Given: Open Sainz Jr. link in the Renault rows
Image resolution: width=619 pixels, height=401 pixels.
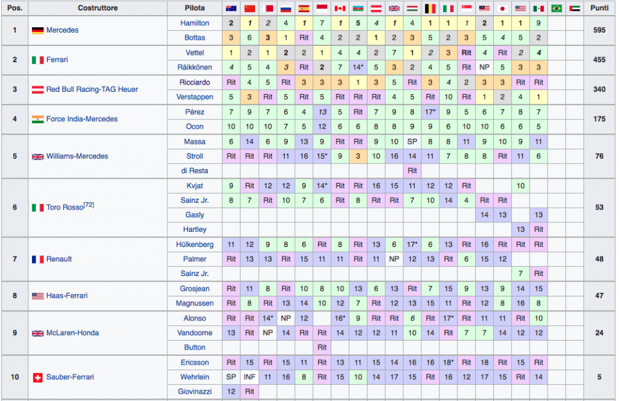Looking at the screenshot, I should coord(195,273).
